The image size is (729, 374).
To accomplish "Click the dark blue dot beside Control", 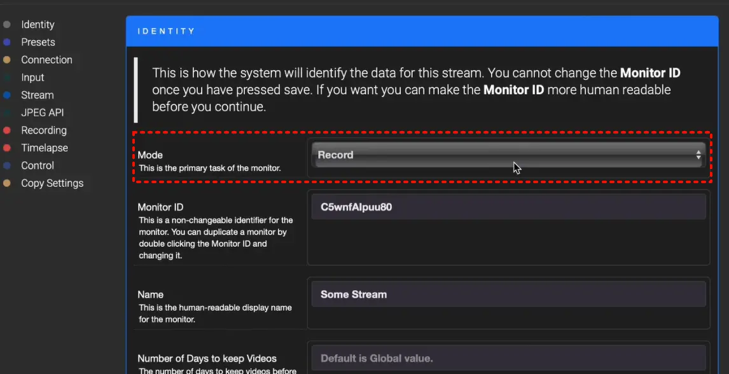I will [x=7, y=166].
